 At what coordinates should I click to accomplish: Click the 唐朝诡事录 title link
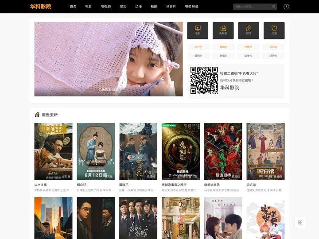coord(212,185)
